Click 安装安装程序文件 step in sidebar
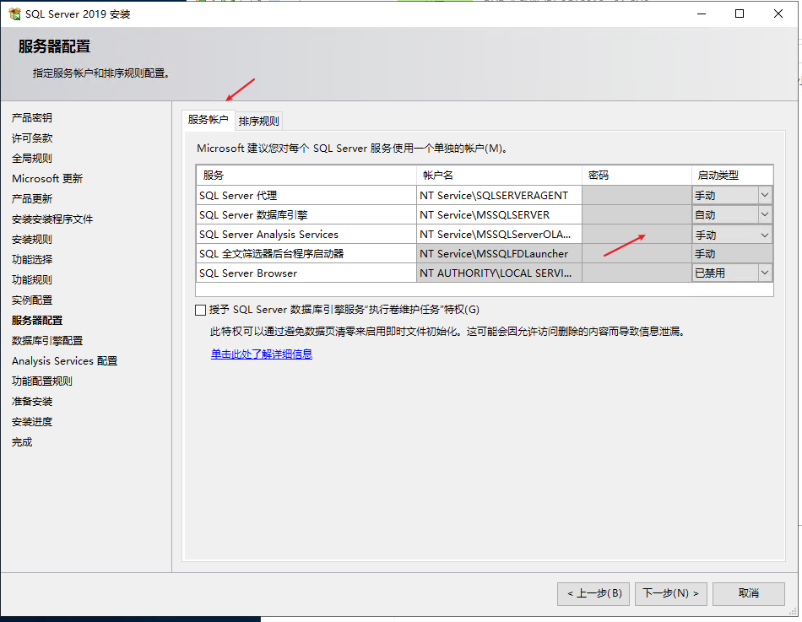The height and width of the screenshot is (622, 802). (52, 219)
